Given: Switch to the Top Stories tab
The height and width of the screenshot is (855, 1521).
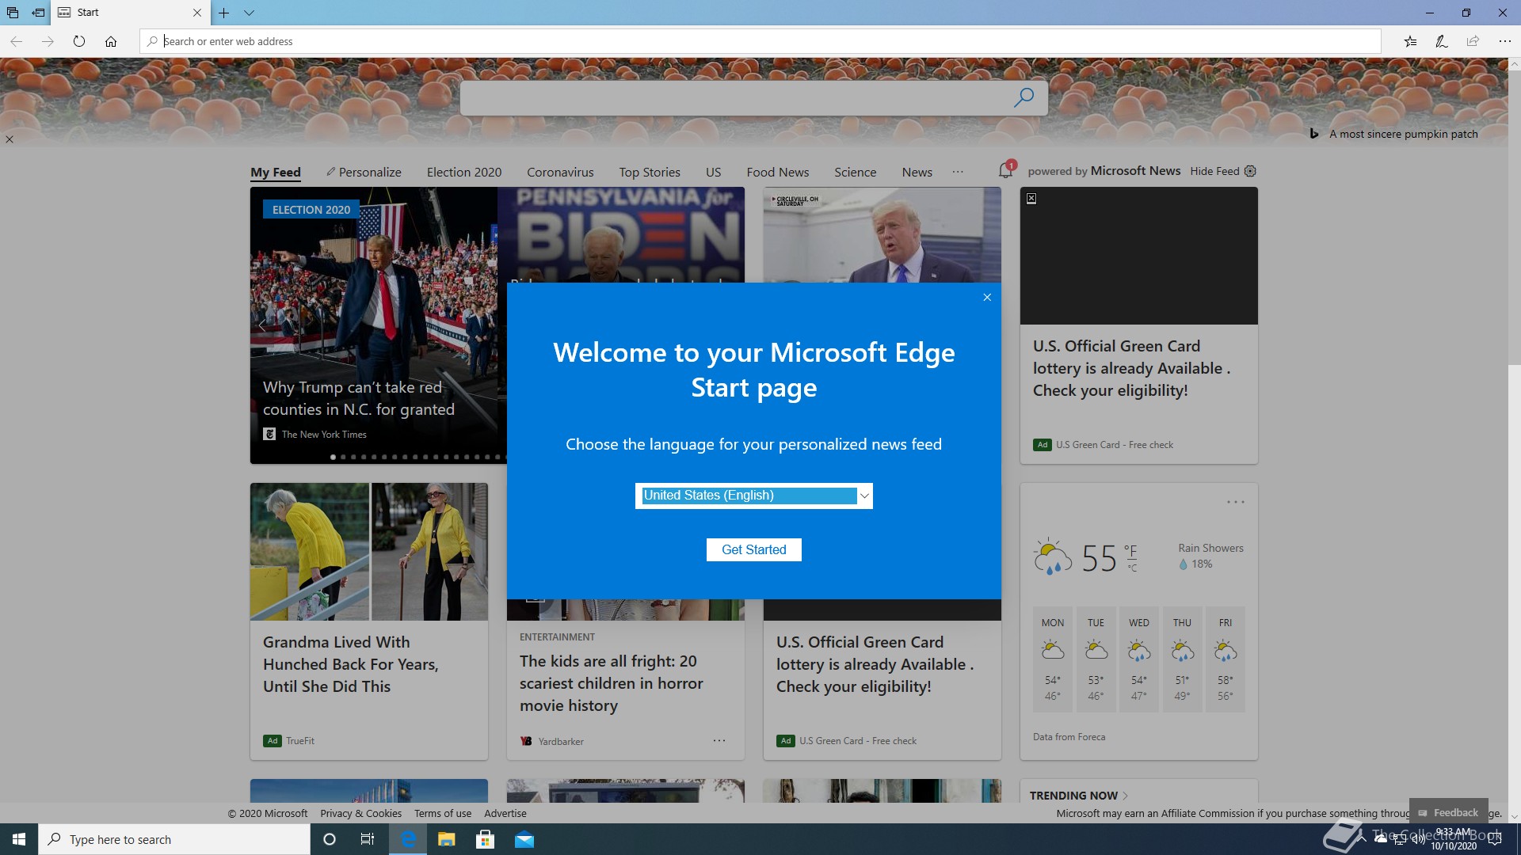Looking at the screenshot, I should coord(650,172).
